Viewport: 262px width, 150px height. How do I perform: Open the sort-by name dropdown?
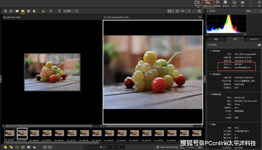pos(71,11)
